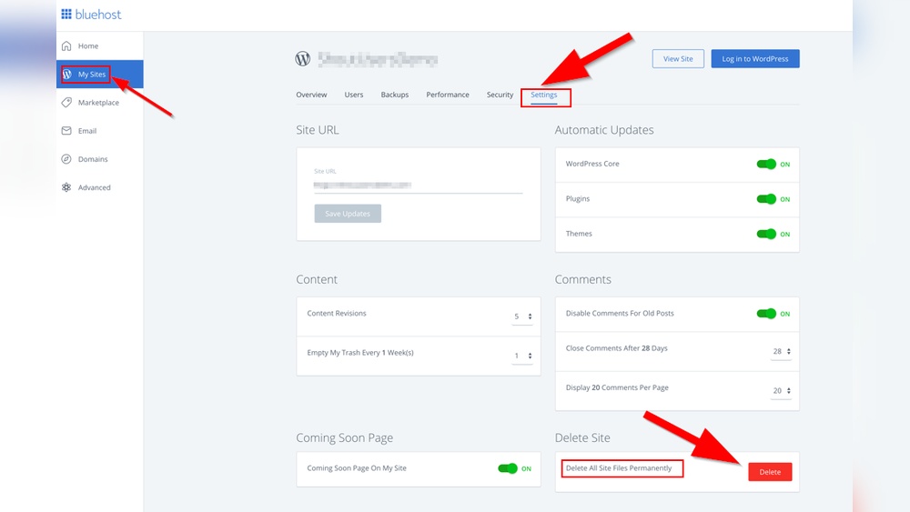Click the Automatic Updates heading

coord(604,130)
